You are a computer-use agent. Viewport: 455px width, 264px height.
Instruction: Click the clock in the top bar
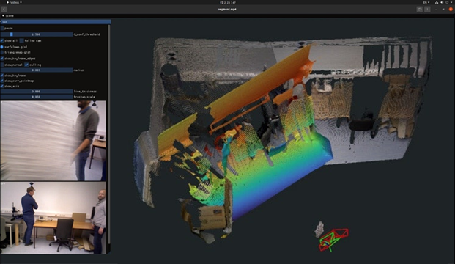[x=228, y=2]
